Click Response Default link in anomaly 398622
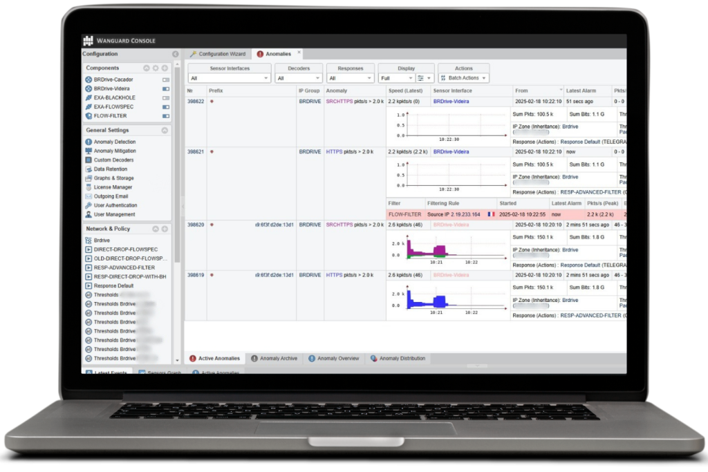Image resolution: width=708 pixels, height=472 pixels. tap(580, 142)
